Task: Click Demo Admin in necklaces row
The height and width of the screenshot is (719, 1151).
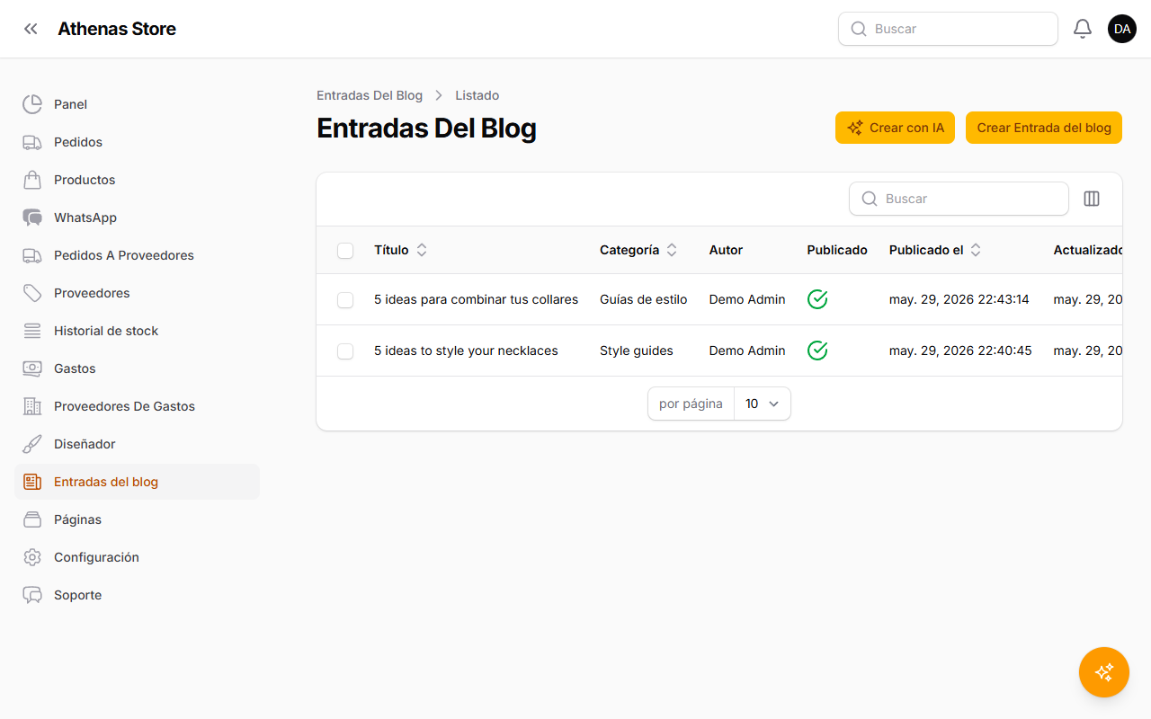Action: [747, 351]
